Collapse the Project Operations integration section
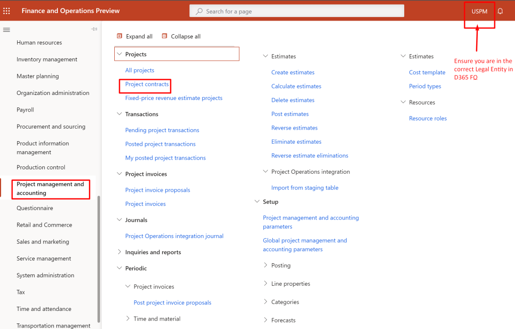The height and width of the screenshot is (329, 515). coord(265,172)
